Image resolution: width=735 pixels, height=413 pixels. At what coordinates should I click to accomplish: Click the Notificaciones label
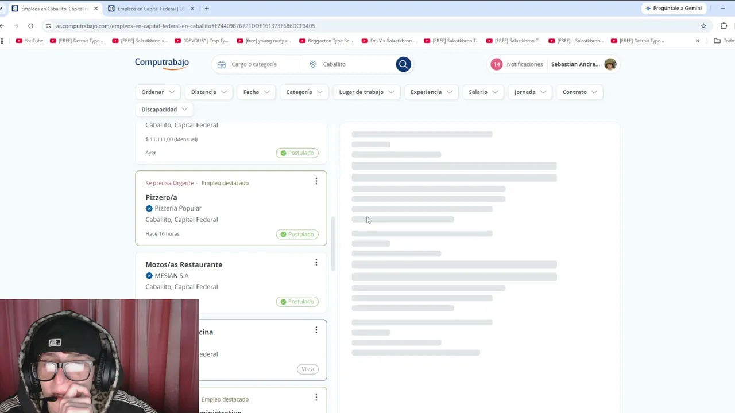pyautogui.click(x=525, y=64)
